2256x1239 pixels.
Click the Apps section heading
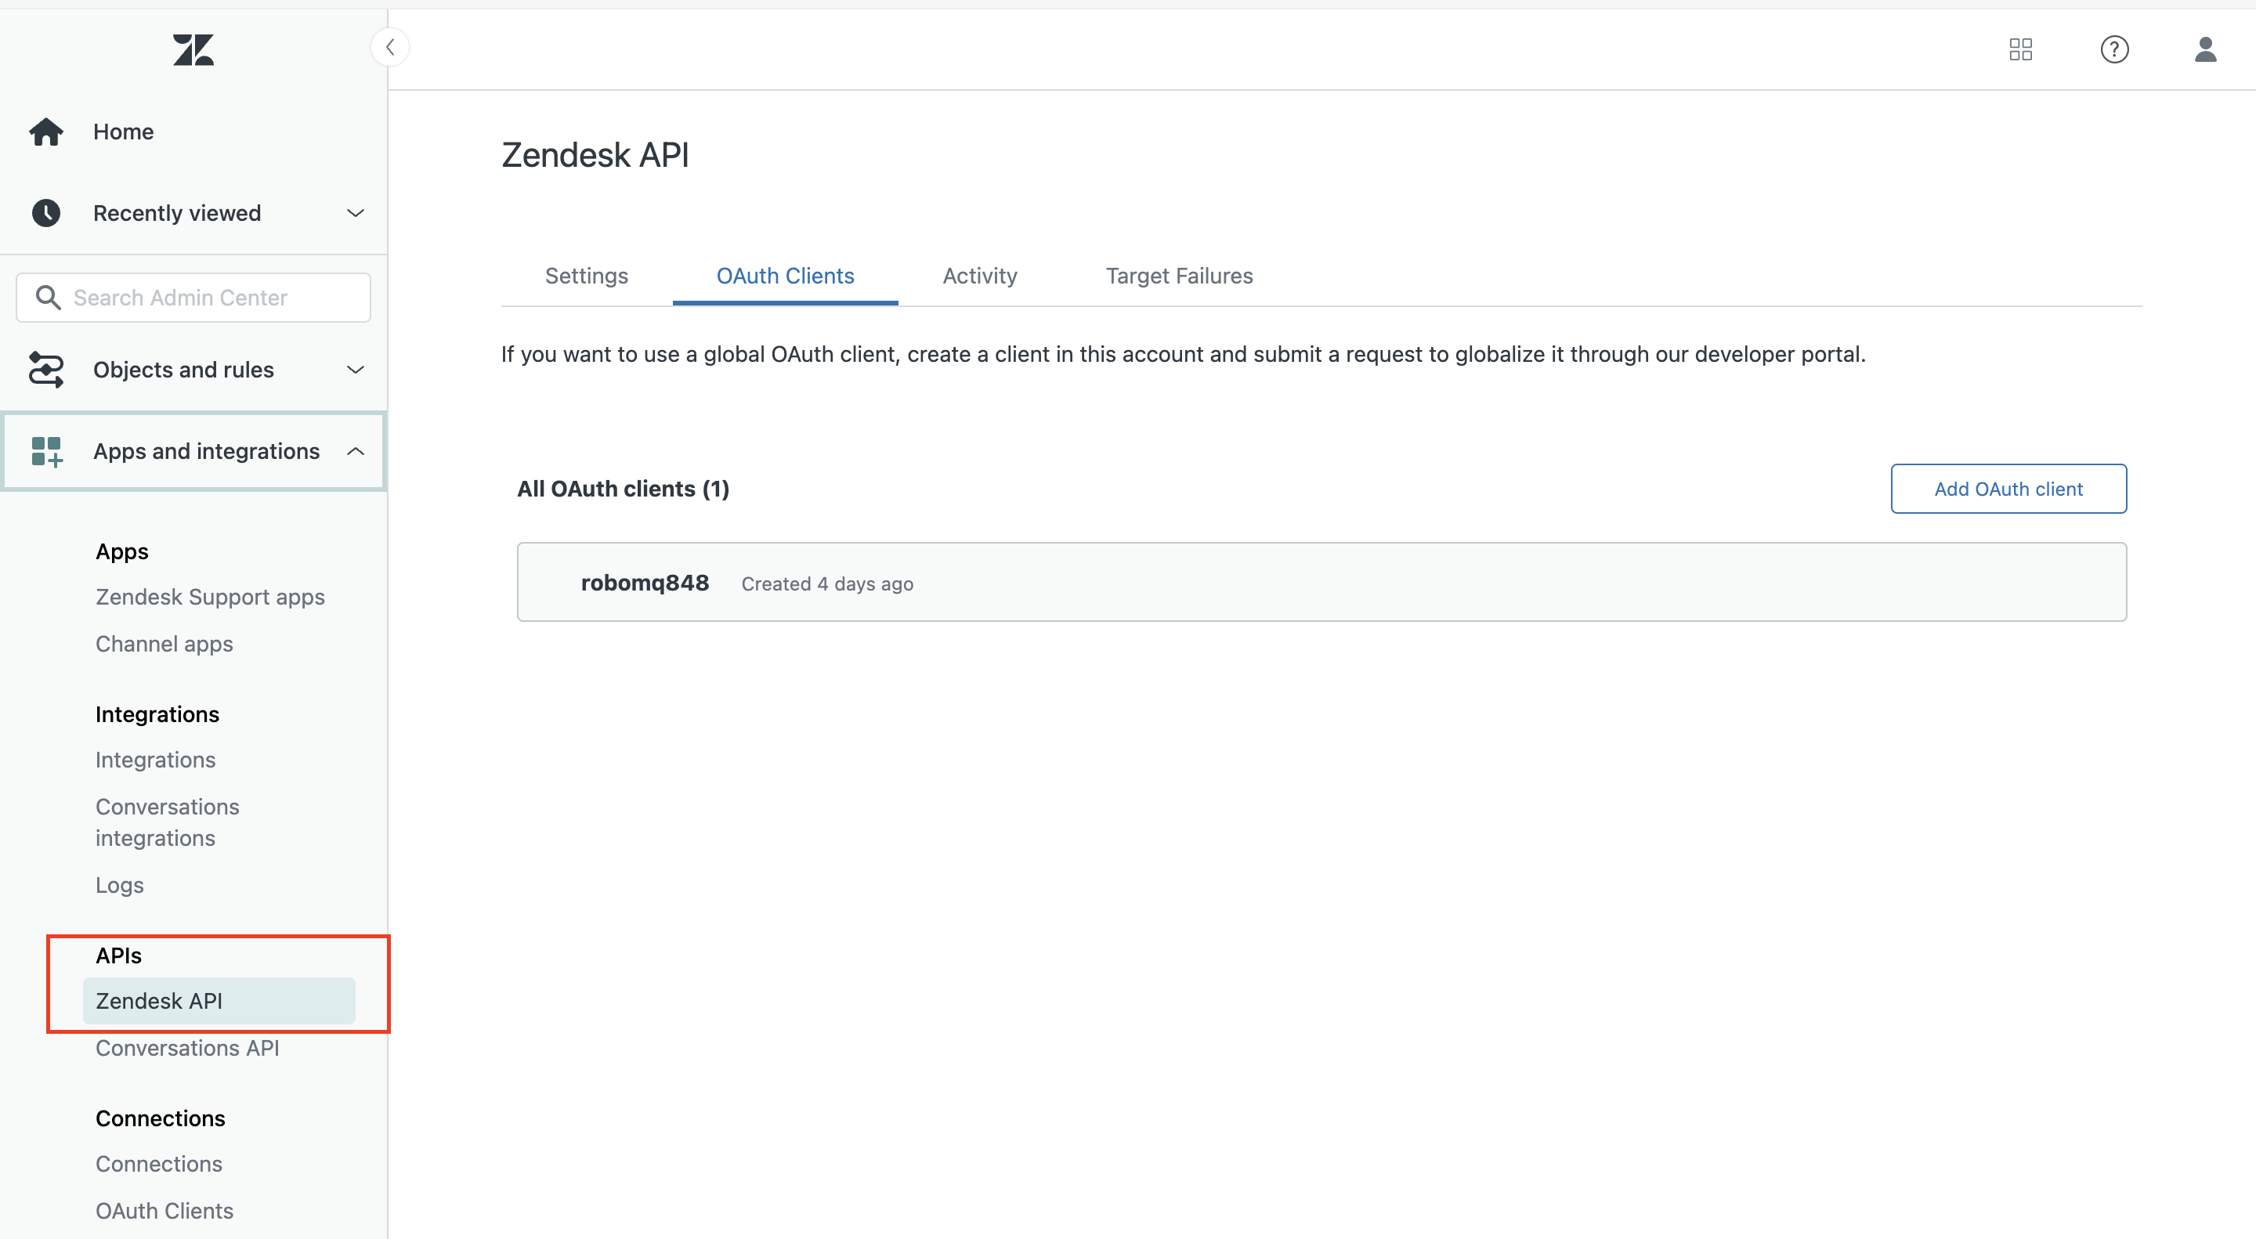pyautogui.click(x=123, y=551)
